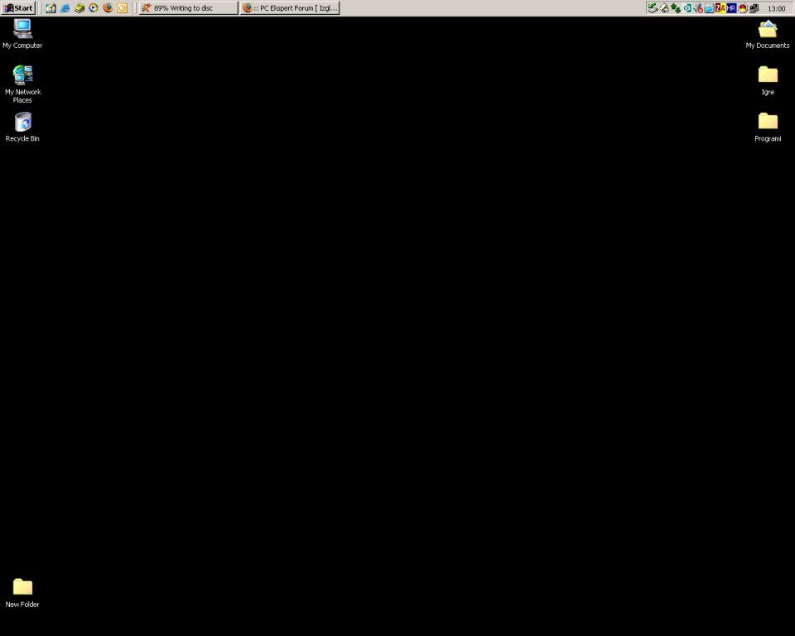Click the HR keyboard language indicator
The width and height of the screenshot is (795, 636).
pos(731,7)
